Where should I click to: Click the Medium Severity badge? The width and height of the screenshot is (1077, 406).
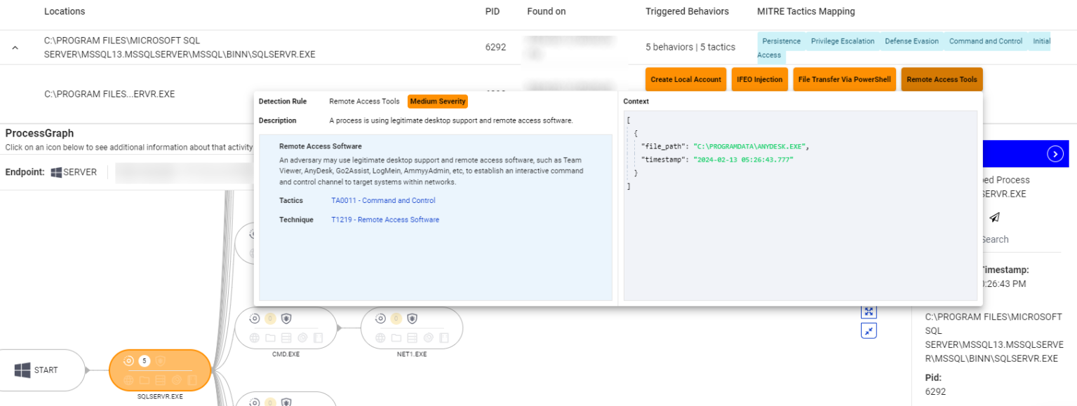point(437,101)
